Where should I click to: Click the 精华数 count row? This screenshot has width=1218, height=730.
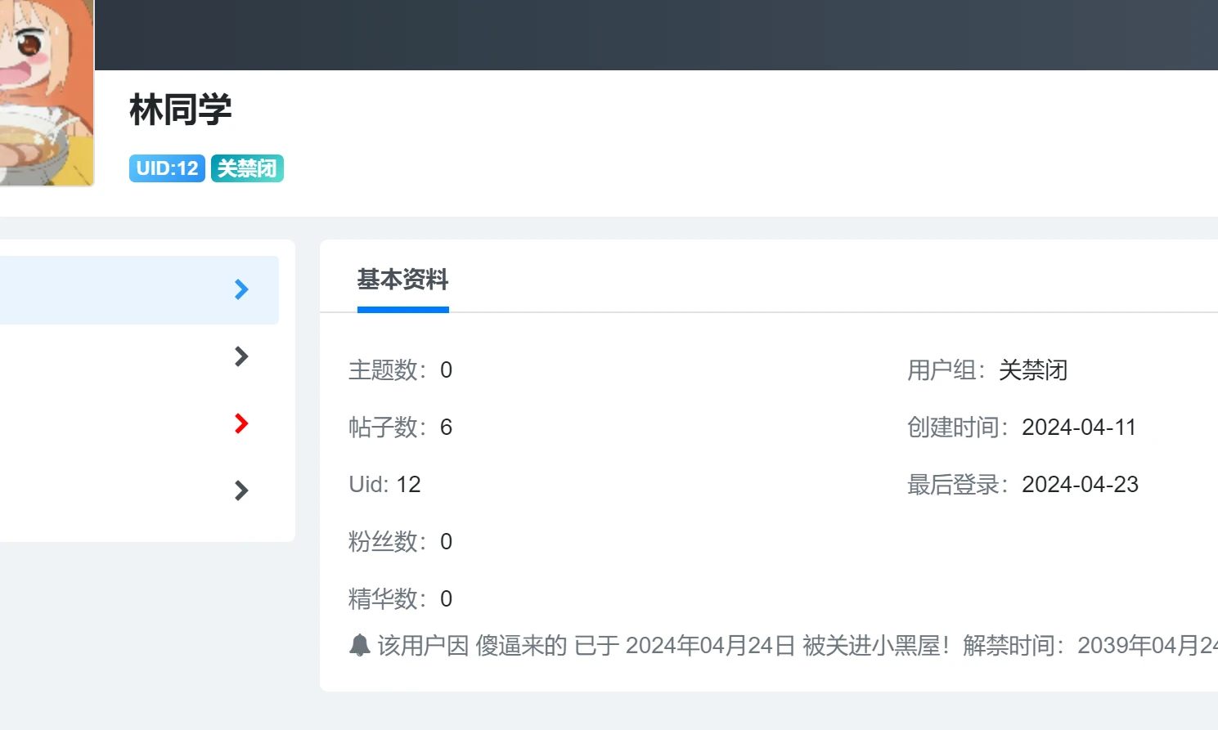400,599
